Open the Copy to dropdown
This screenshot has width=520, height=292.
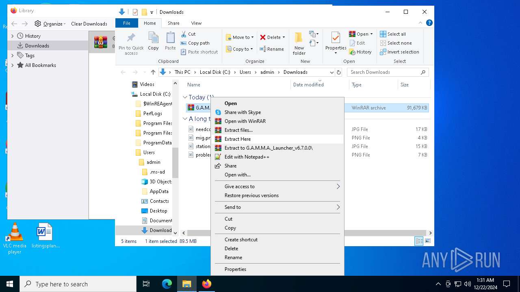point(239,49)
